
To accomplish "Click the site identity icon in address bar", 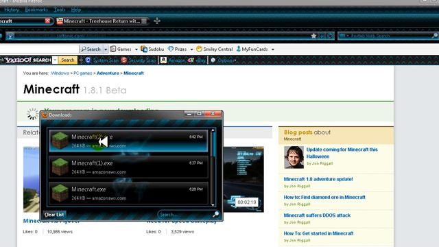I will tap(10, 36).
